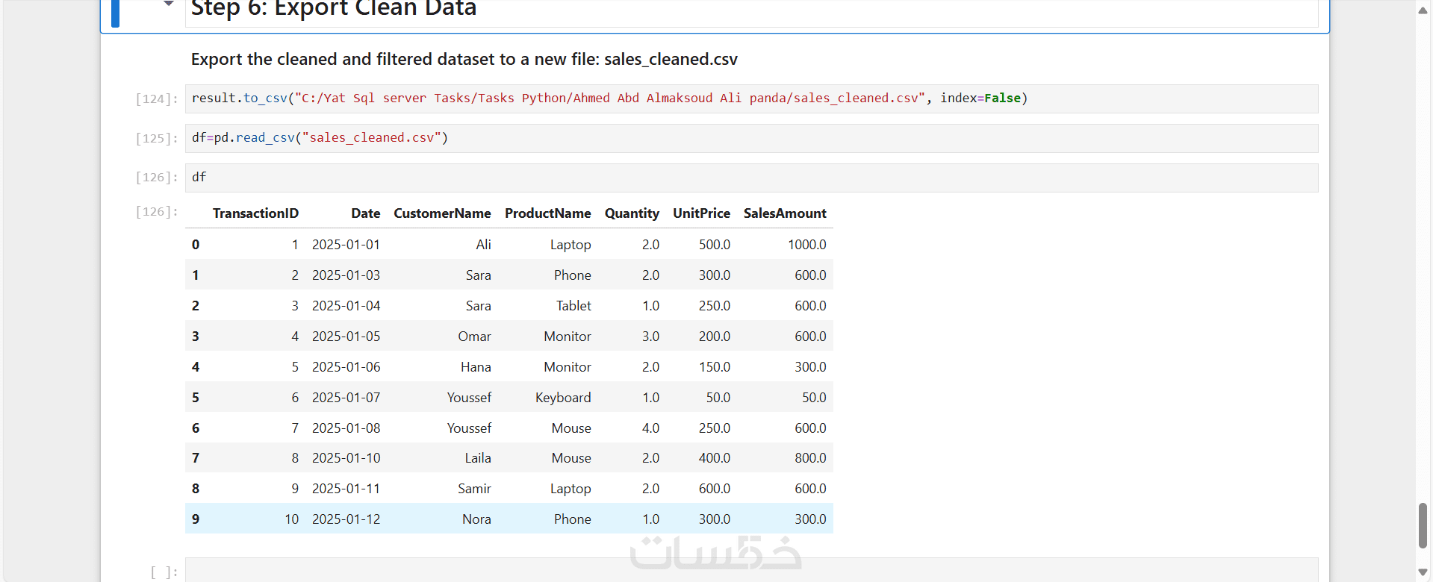
Task: Collapse the Step 6 heading section
Action: (x=169, y=4)
